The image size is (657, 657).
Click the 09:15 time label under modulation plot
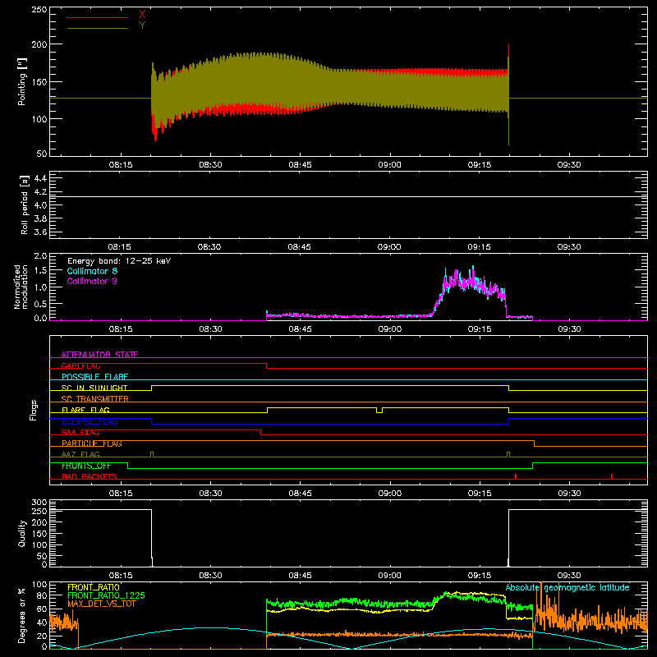[480, 329]
